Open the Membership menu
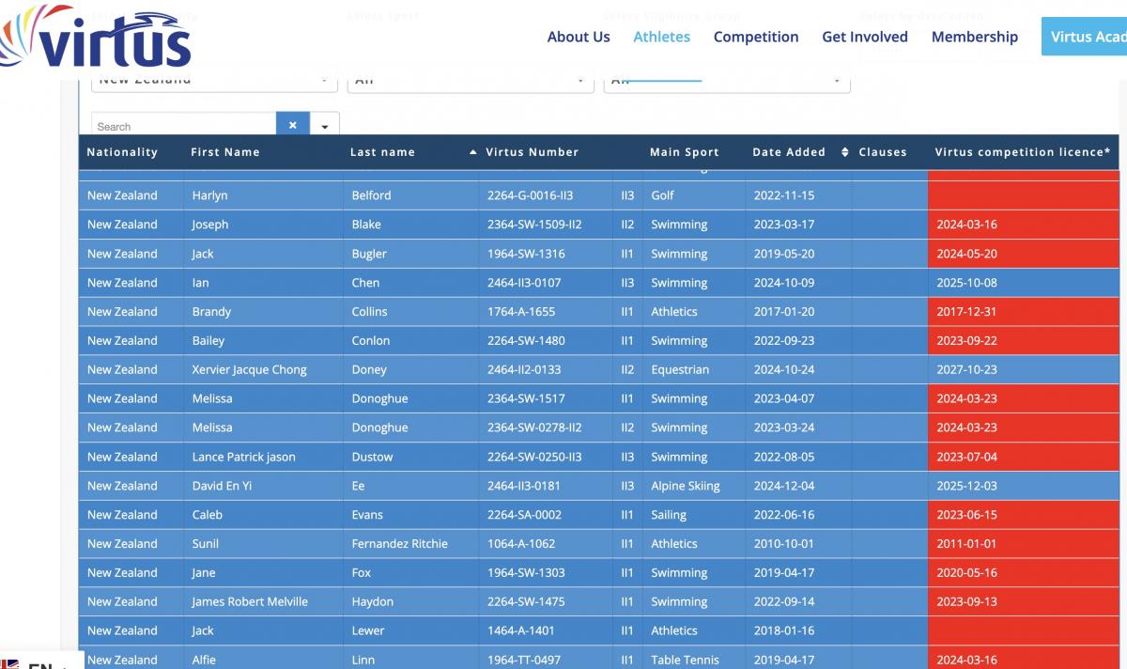 [x=974, y=37]
